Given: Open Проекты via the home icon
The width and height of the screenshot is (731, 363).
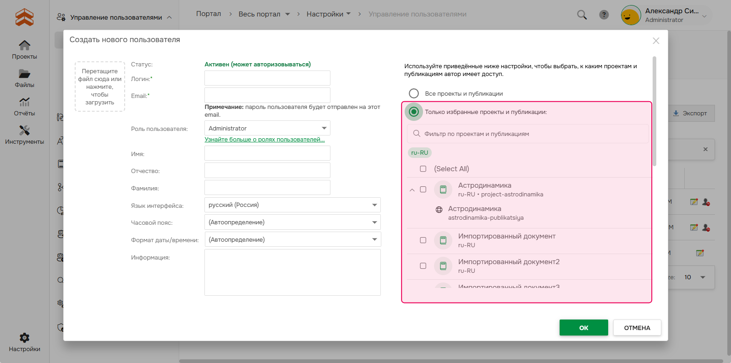Looking at the screenshot, I should point(24,45).
